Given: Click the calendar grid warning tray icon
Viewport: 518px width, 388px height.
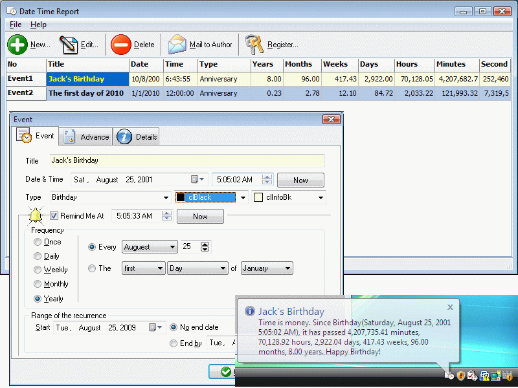Looking at the screenshot, I should 507,376.
